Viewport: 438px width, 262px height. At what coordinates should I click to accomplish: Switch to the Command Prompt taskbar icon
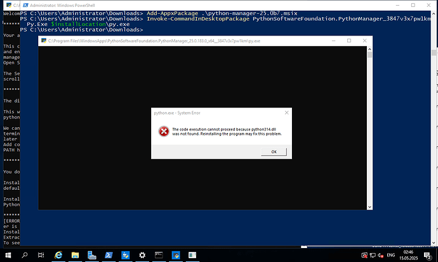(159, 255)
